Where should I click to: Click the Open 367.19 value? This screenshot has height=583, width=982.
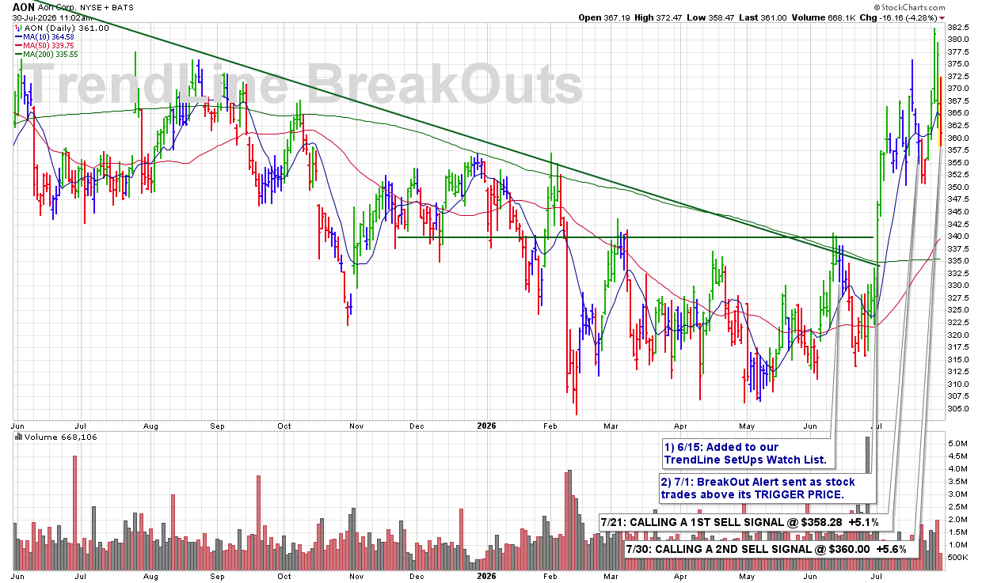(603, 17)
